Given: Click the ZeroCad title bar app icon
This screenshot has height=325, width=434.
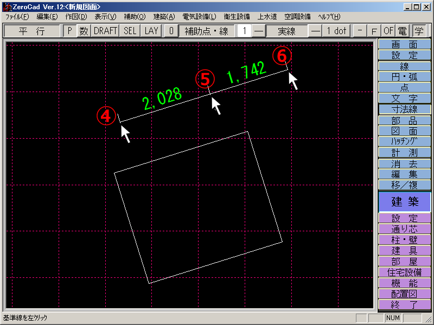Looking at the screenshot, I should [x=7, y=6].
